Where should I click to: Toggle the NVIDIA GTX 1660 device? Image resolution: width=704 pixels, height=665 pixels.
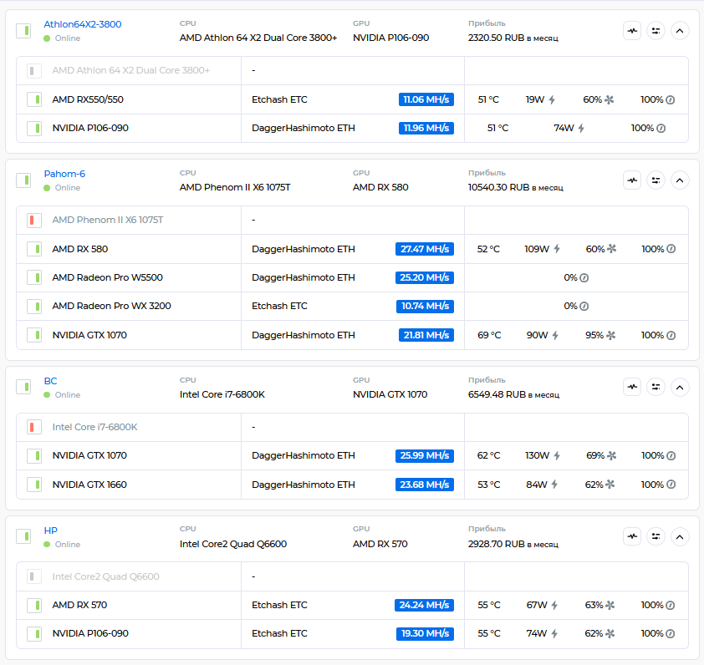pos(34,485)
